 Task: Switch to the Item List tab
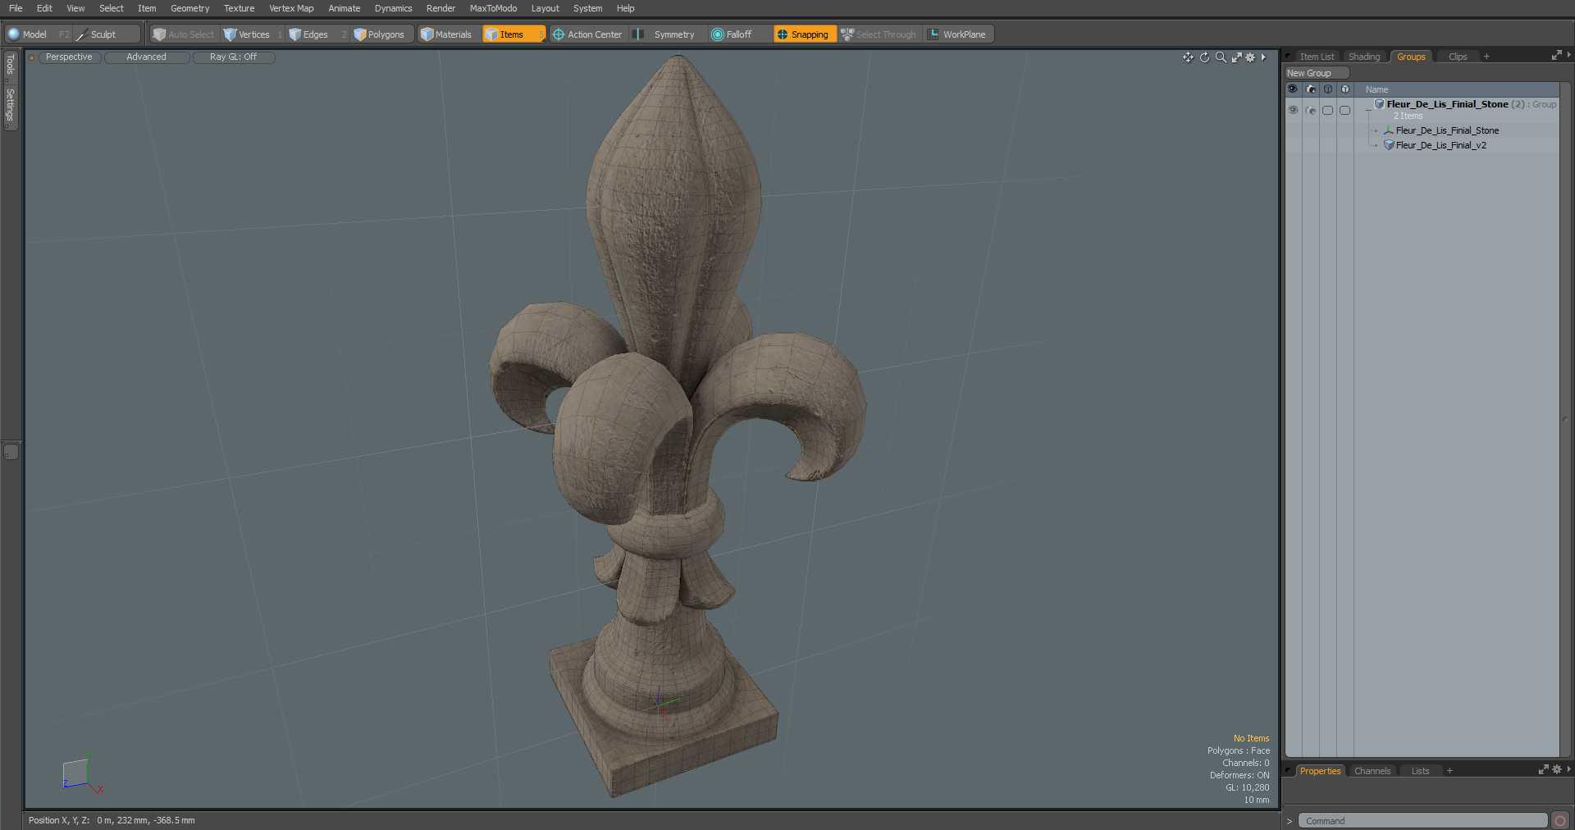[x=1317, y=57]
